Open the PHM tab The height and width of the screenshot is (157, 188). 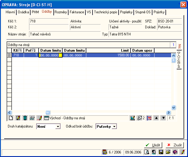pos(35,12)
